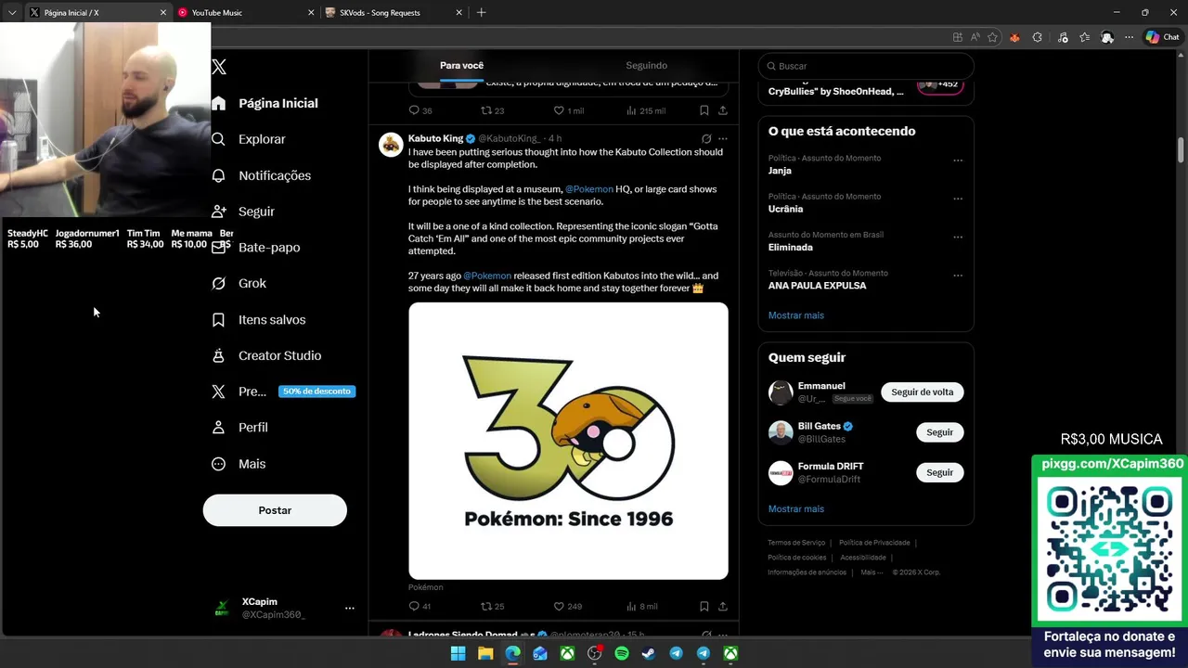This screenshot has width=1188, height=668.
Task: Open the Seguir page in the sidebar
Action: coord(243,212)
